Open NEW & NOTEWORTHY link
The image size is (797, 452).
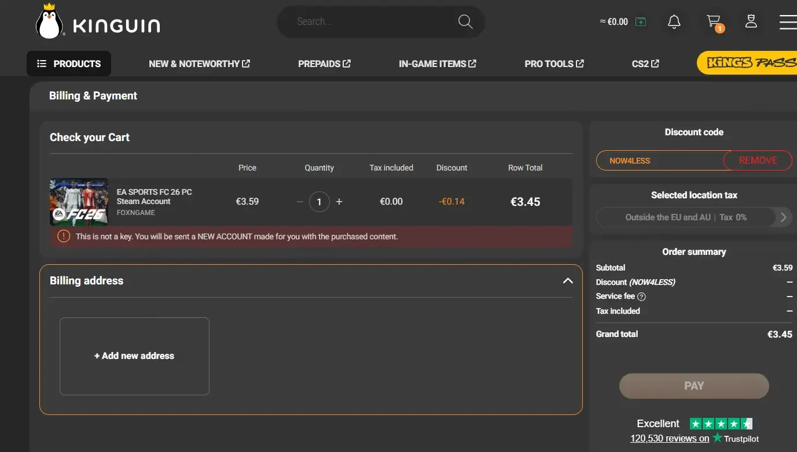click(200, 64)
